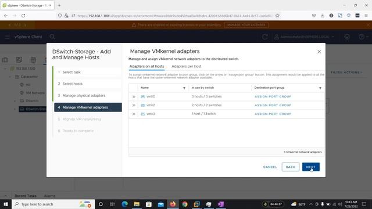
Task: Click vmk0 adapter icon
Action: (x=143, y=97)
